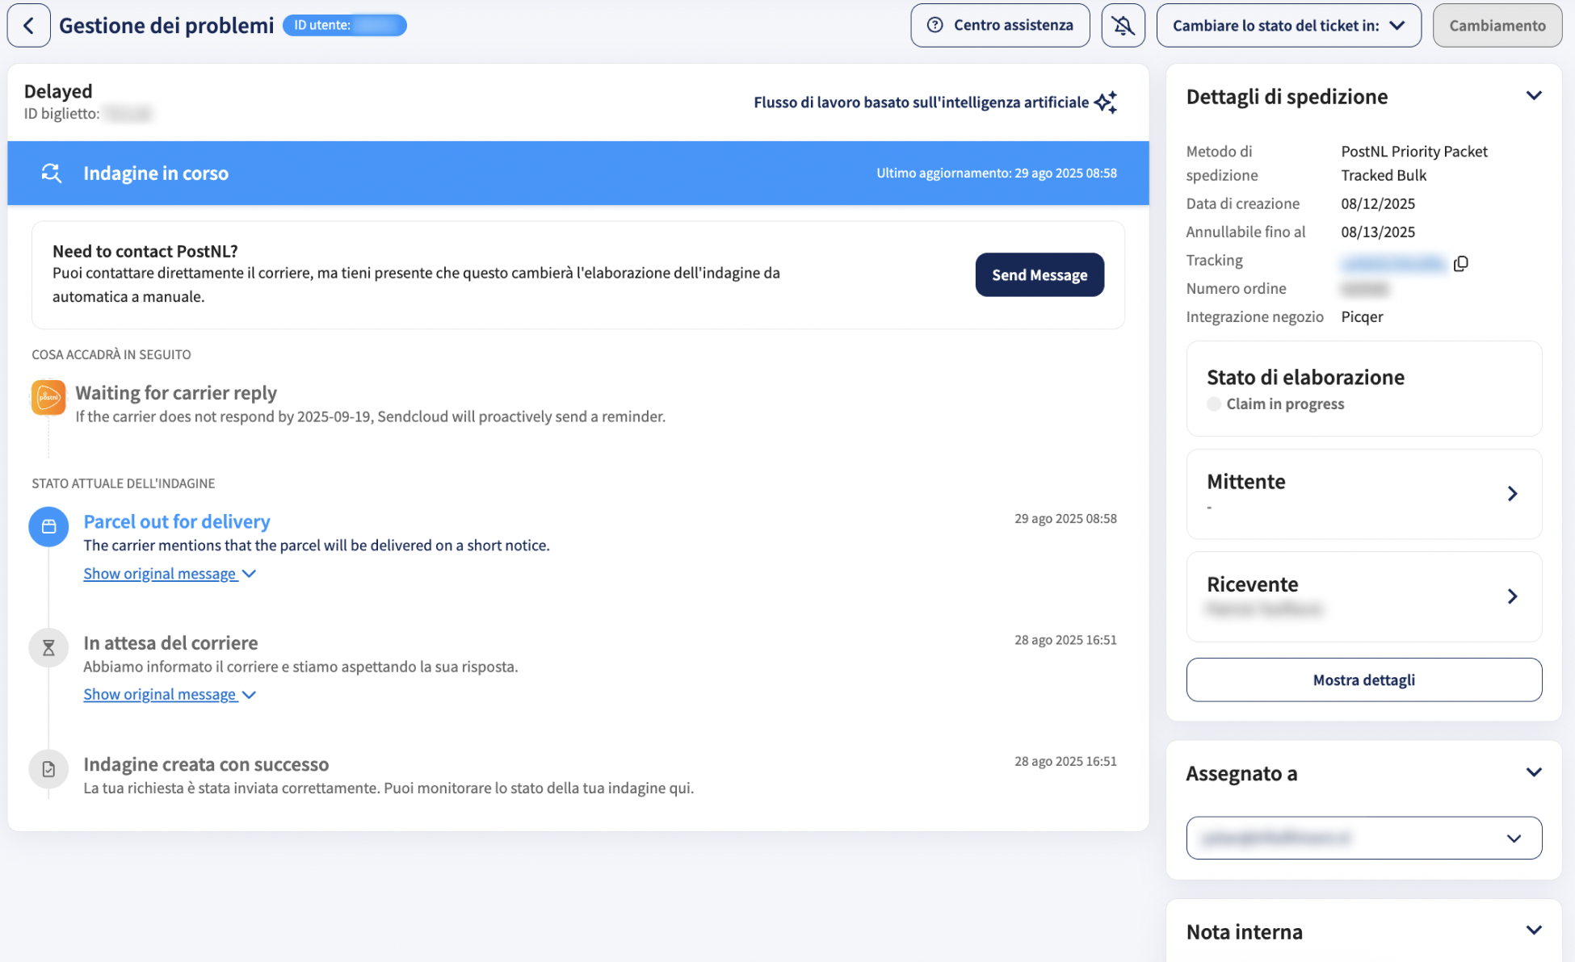Click the 08/13/2025 cancellable date
The height and width of the screenshot is (962, 1575).
pos(1378,232)
